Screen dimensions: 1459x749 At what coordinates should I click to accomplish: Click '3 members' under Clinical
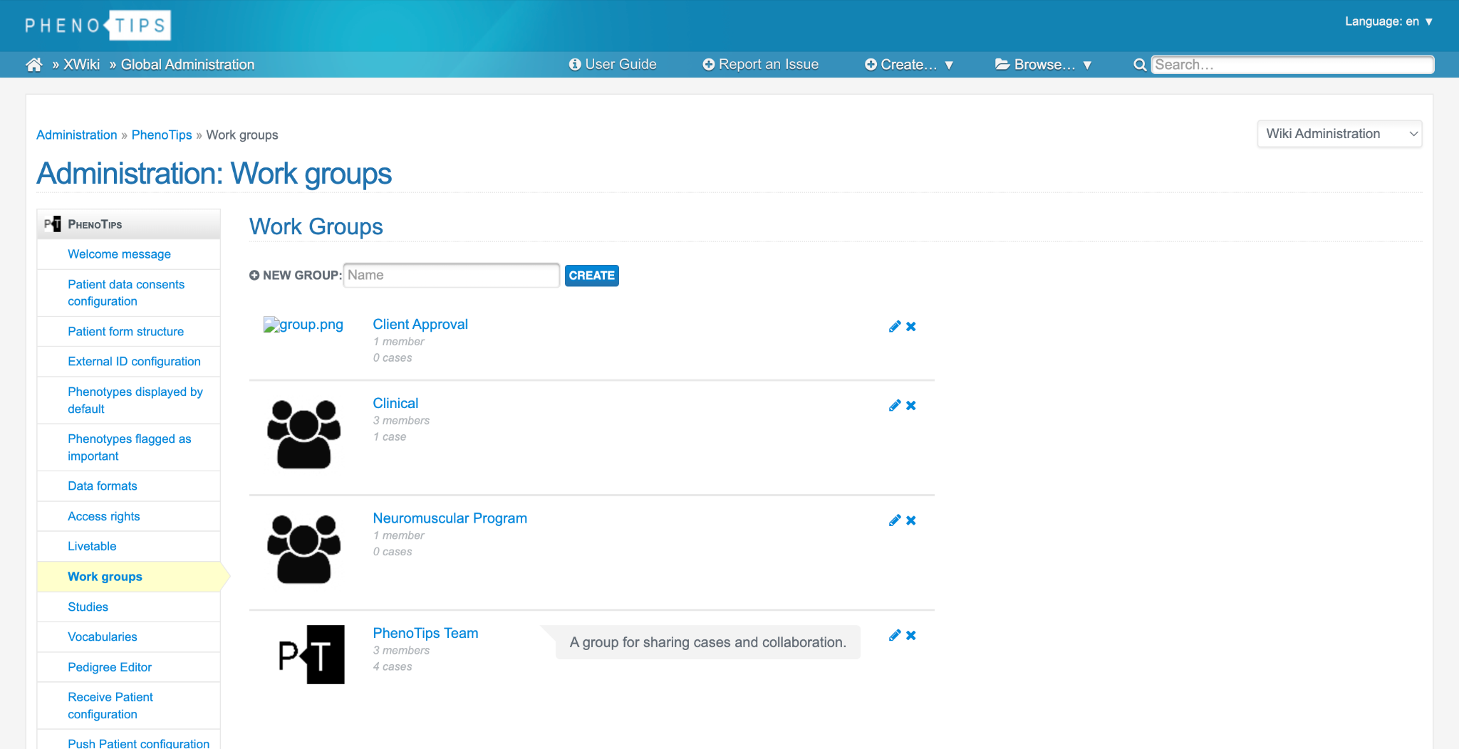401,421
